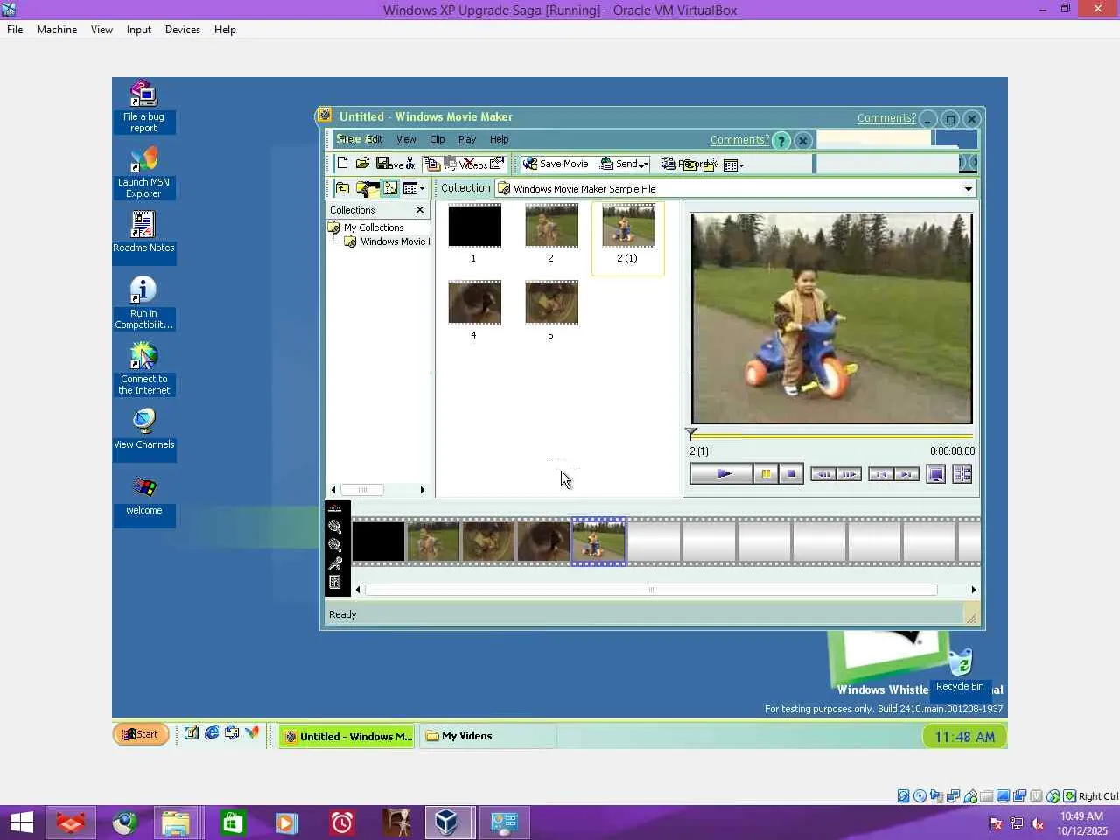Viewport: 1120px width, 840px height.
Task: Click the Record Narration microphone icon
Action: tap(334, 563)
